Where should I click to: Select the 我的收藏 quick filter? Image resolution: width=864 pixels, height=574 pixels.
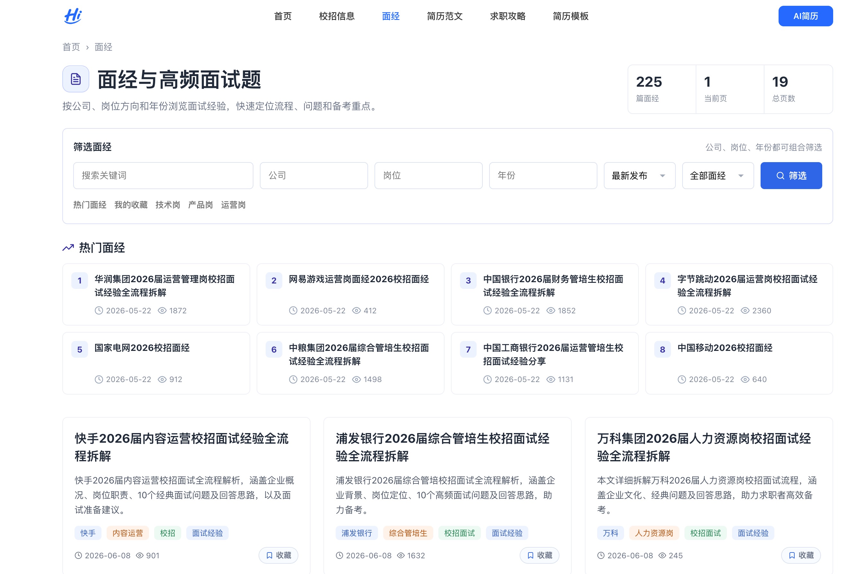(131, 205)
